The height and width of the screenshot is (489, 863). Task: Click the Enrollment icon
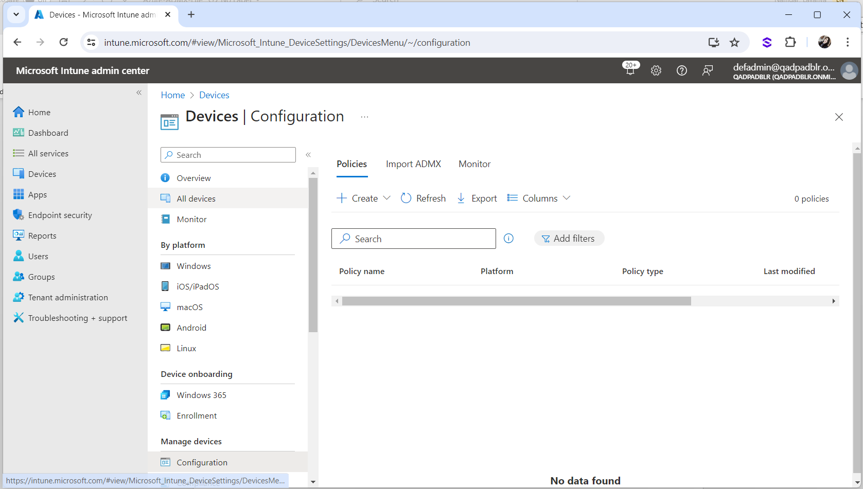pyautogui.click(x=165, y=415)
